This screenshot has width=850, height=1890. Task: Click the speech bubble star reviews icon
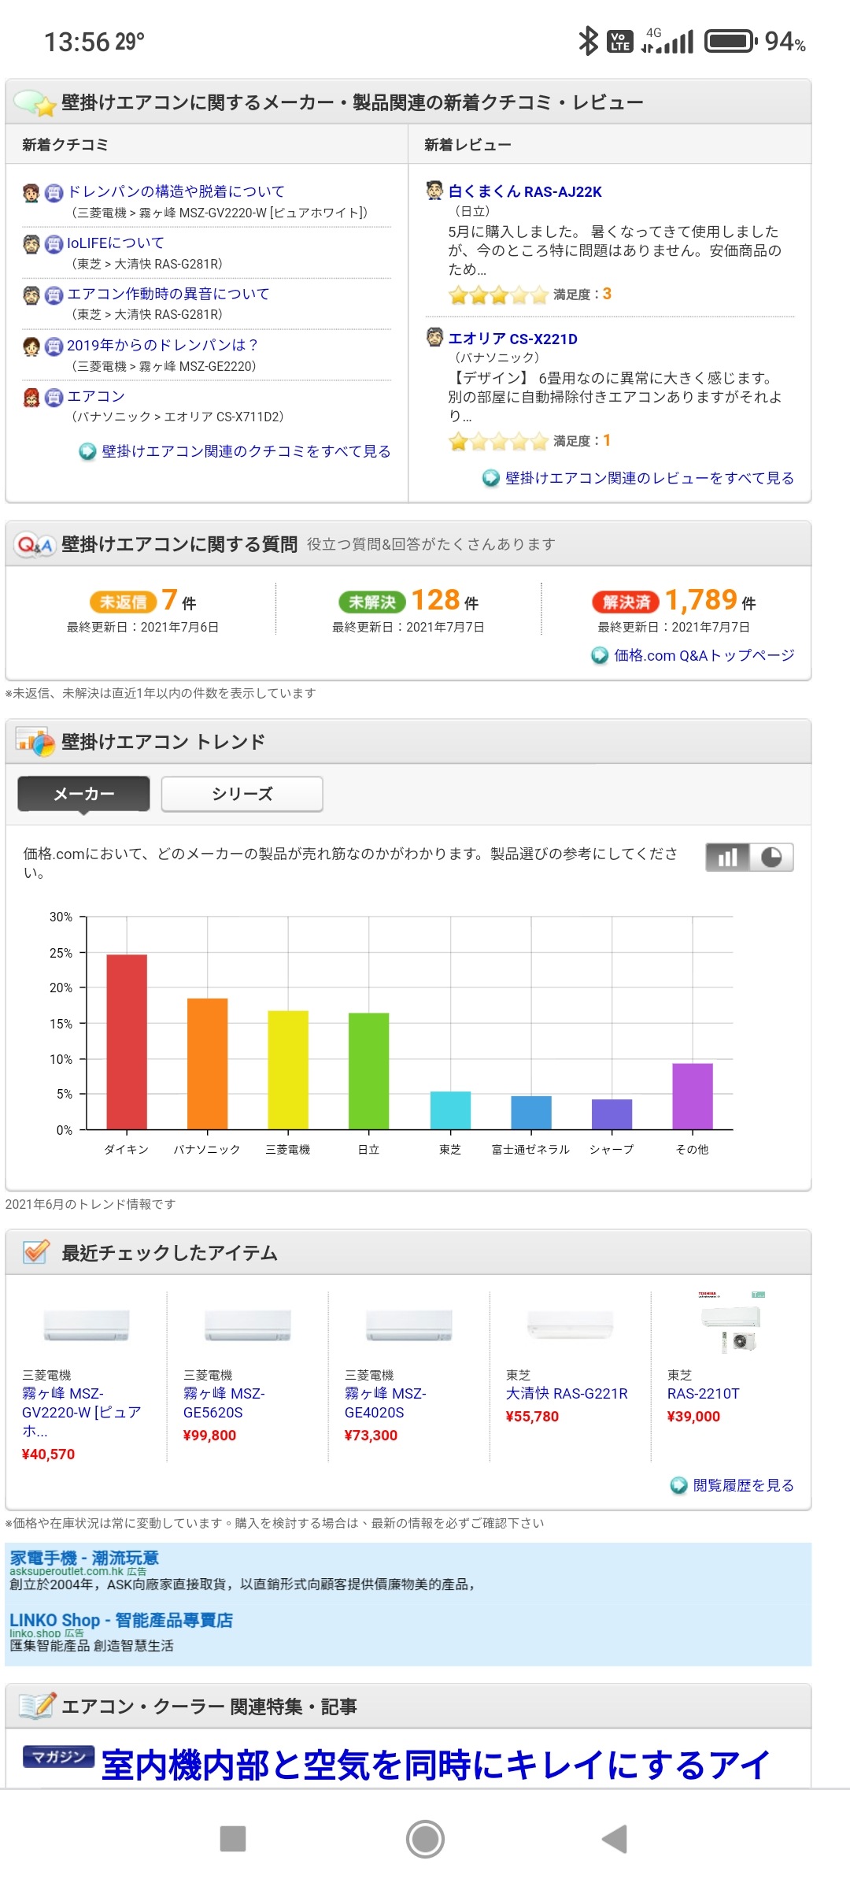tap(35, 102)
